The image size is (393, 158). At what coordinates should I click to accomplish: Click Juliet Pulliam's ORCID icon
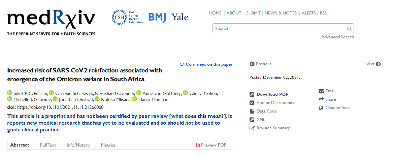click(9, 93)
